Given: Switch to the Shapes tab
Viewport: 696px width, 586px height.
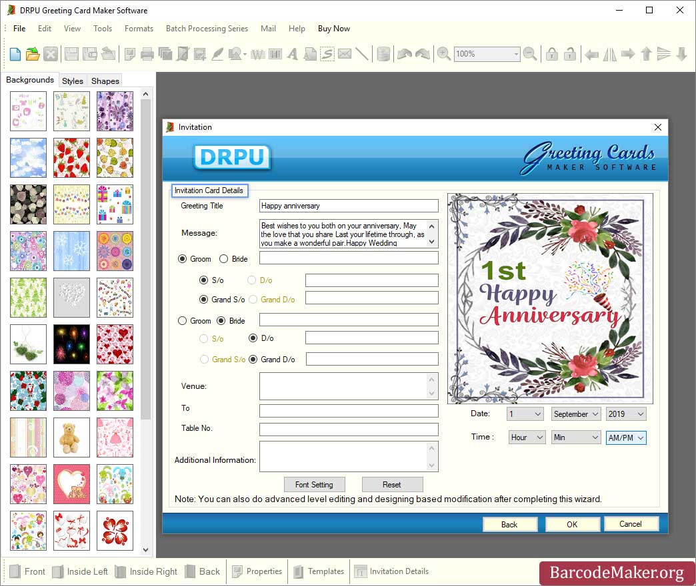Looking at the screenshot, I should point(105,81).
